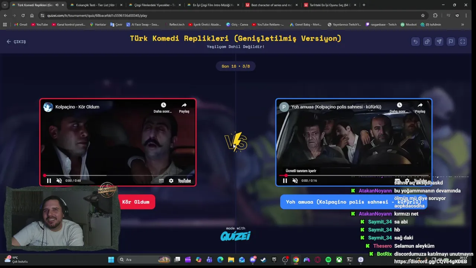Click the P channel avatar on Yoh amuaa video
Image resolution: width=476 pixels, height=268 pixels.
(x=284, y=107)
